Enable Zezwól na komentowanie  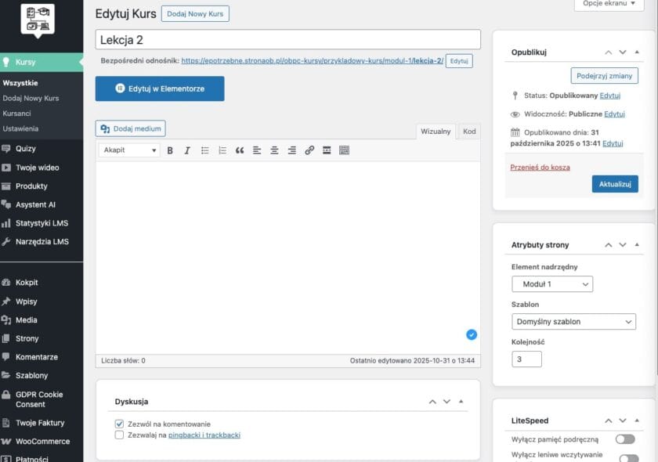119,424
